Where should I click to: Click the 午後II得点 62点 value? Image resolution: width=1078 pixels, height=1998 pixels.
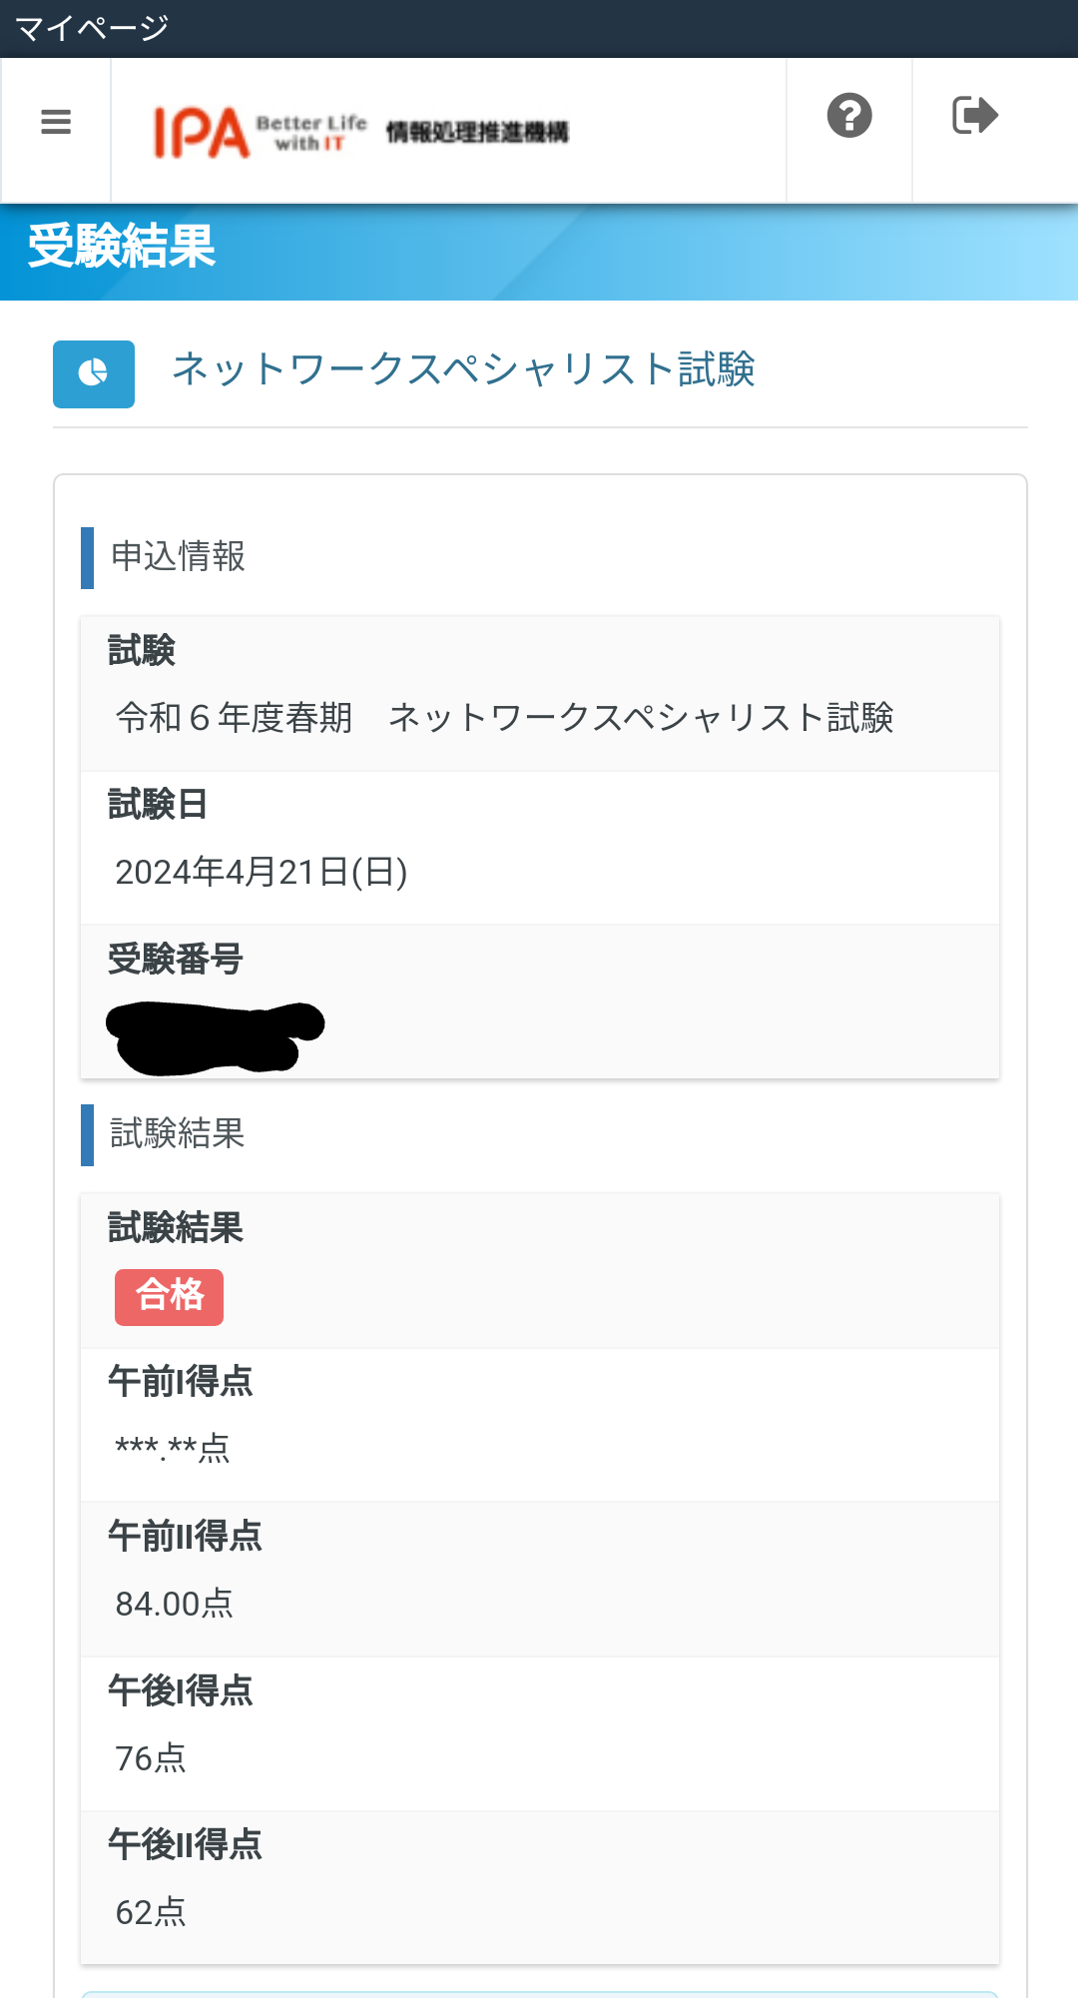pyautogui.click(x=152, y=1911)
